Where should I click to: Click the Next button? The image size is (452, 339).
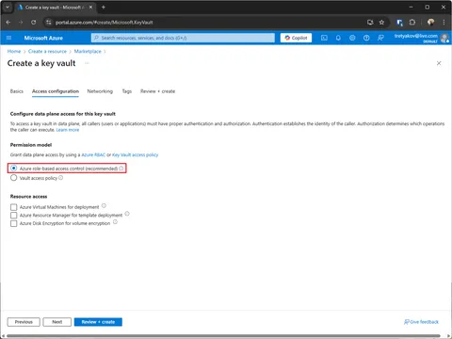tap(57, 322)
